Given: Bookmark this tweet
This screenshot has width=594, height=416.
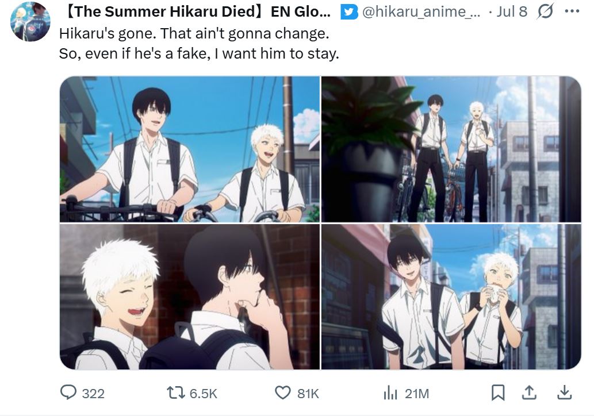Looking at the screenshot, I should tap(498, 392).
